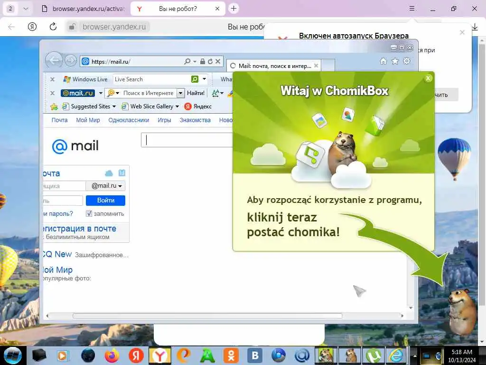Click the Windows Live toolbar logo

click(85, 79)
